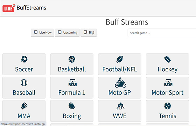This screenshot has width=196, height=126.
Task: Click the red LIVE logo badge
Action: [9, 8]
